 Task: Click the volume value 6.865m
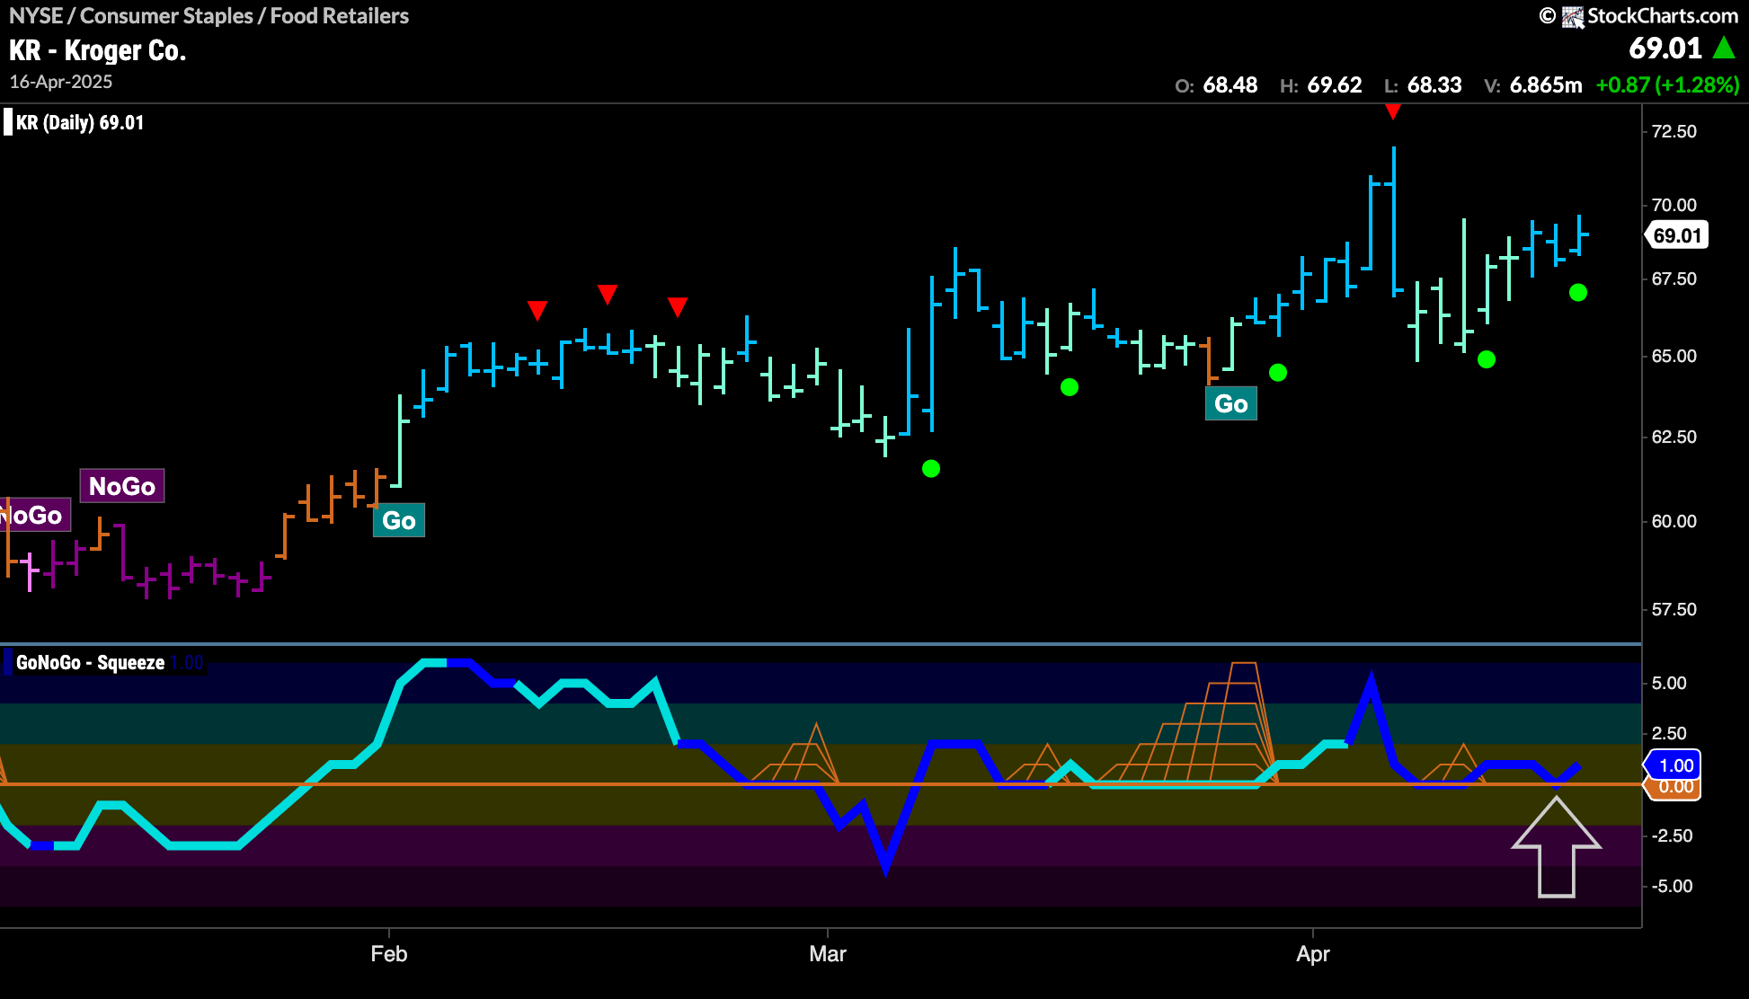coord(1545,85)
